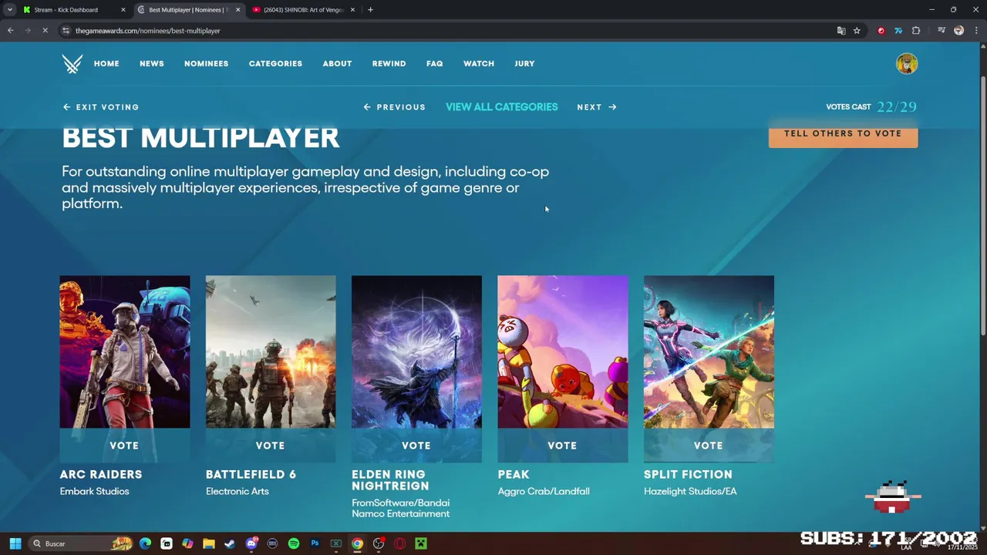
Task: Open the JURY nav link
Action: 524,64
